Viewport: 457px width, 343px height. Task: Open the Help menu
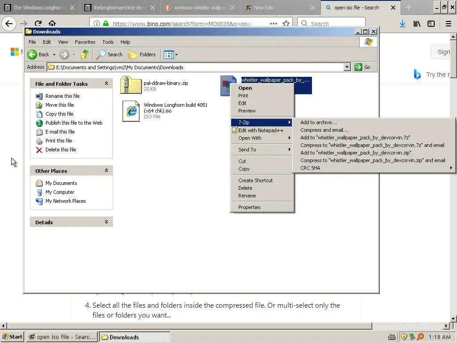point(125,42)
